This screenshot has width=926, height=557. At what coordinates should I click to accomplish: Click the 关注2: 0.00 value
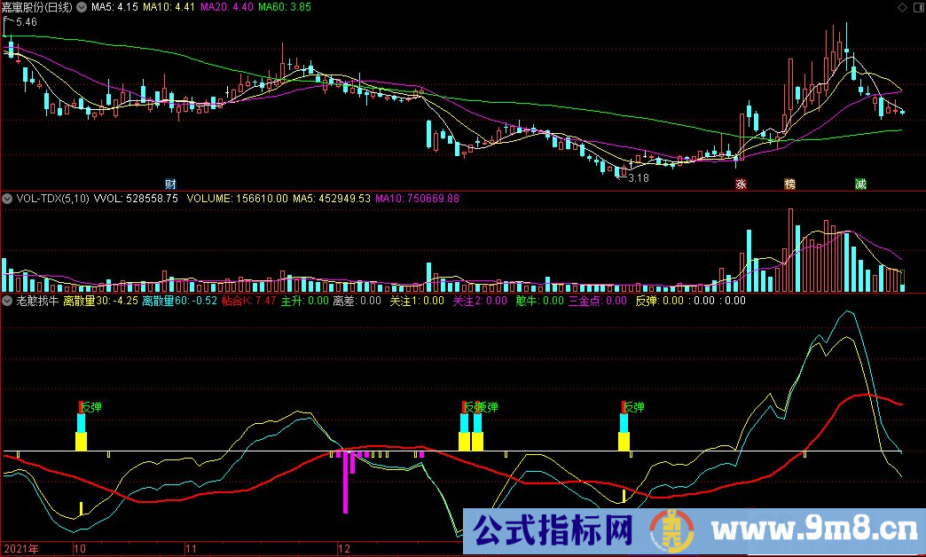(480, 301)
